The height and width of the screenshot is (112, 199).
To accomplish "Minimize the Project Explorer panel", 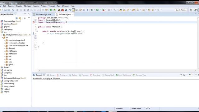I will point(25,14).
